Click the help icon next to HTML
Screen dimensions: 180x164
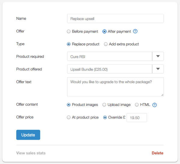(155, 105)
